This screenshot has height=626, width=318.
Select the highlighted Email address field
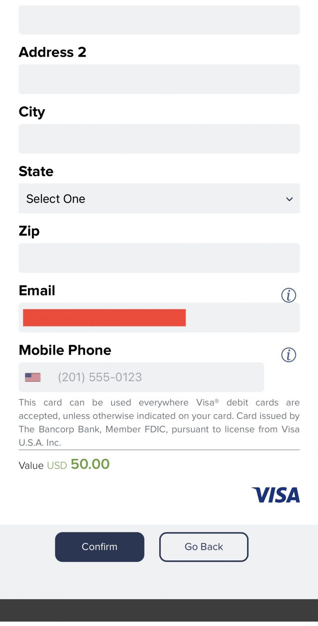159,317
